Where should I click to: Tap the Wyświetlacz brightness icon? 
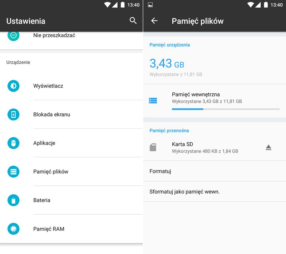[13, 86]
